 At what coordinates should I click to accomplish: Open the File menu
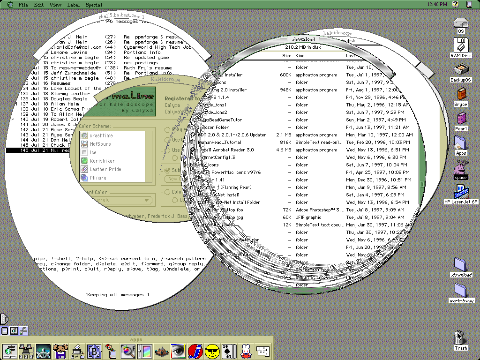tap(23, 5)
